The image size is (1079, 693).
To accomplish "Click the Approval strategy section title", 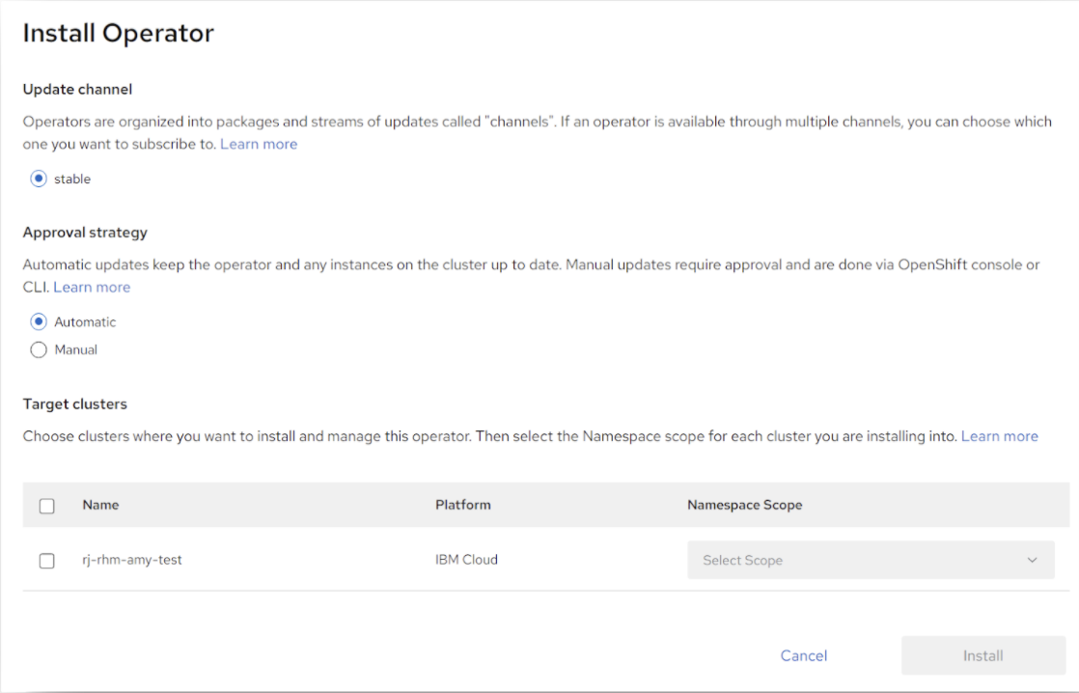I will pos(85,233).
